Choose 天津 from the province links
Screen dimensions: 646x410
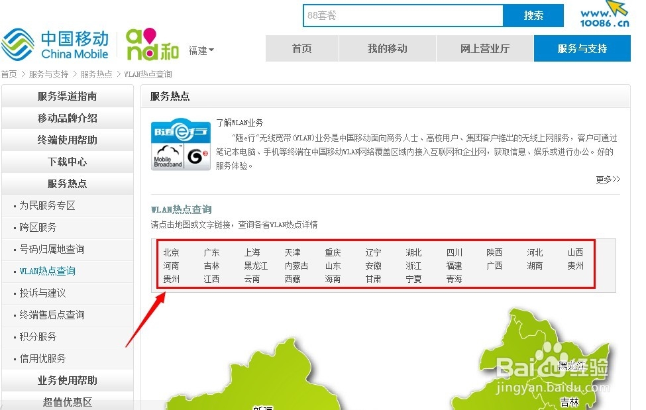[292, 252]
